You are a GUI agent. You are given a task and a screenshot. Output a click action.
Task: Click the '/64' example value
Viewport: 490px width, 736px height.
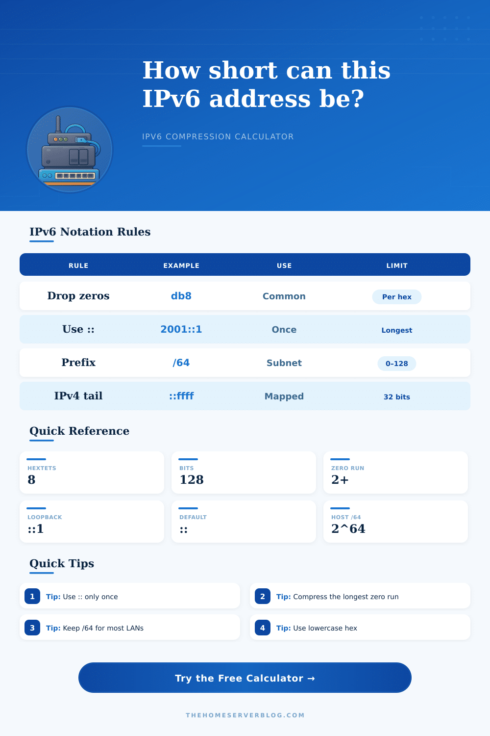(181, 363)
